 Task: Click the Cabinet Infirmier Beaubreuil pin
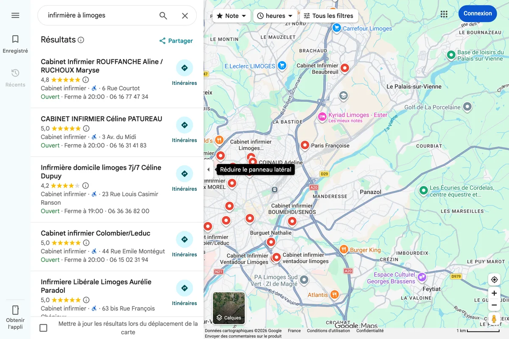tap(345, 68)
